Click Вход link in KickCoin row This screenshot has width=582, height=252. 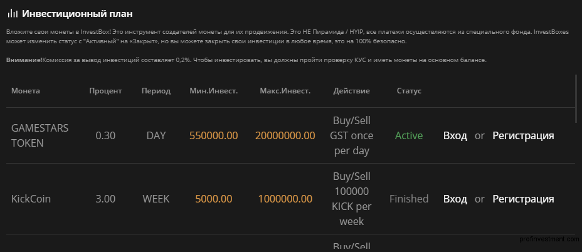pyautogui.click(x=455, y=199)
